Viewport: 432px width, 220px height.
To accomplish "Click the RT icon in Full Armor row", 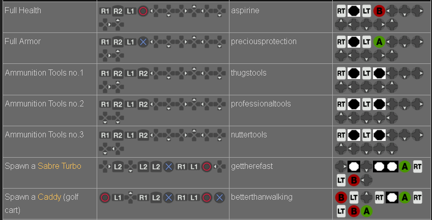I will (x=341, y=43).
